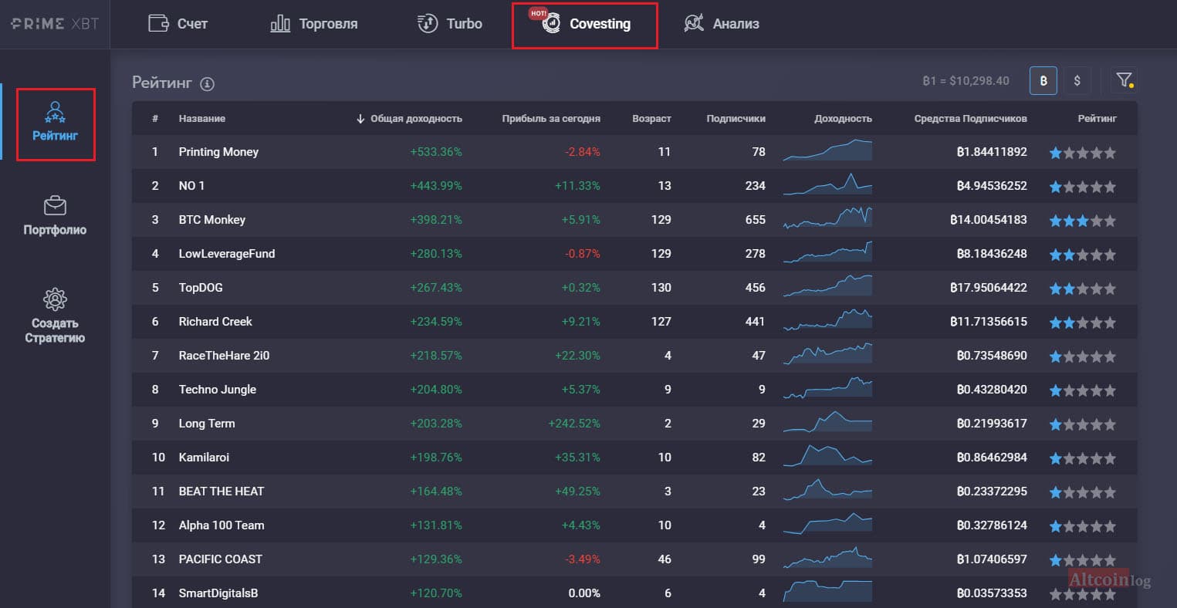Click RaceTheHare 2i0 strategy name
The width and height of the screenshot is (1177, 608).
click(x=224, y=356)
